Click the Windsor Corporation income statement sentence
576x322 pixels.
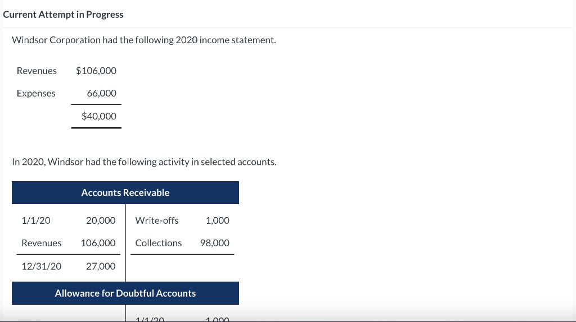pos(144,40)
